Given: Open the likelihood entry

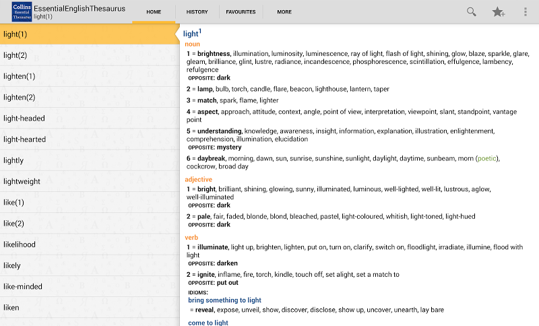Looking at the screenshot, I should coord(90,244).
